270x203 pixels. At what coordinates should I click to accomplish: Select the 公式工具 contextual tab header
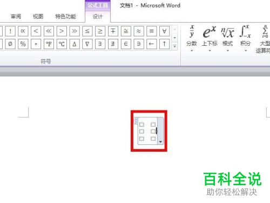point(98,5)
